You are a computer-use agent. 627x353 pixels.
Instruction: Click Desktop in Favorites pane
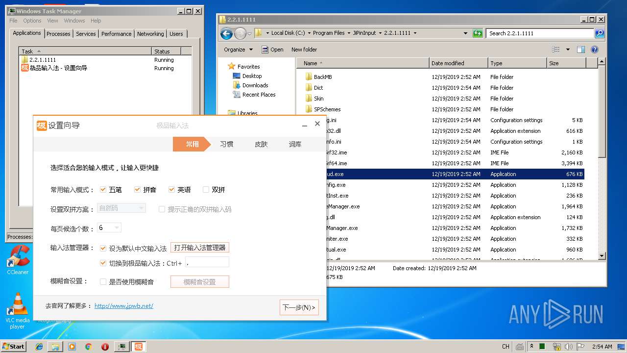point(252,76)
